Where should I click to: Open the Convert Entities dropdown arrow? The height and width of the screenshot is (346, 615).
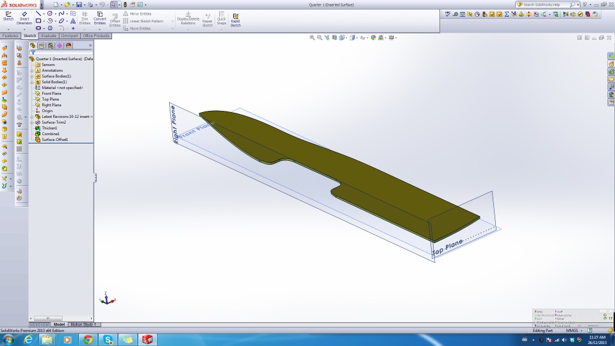[100, 29]
